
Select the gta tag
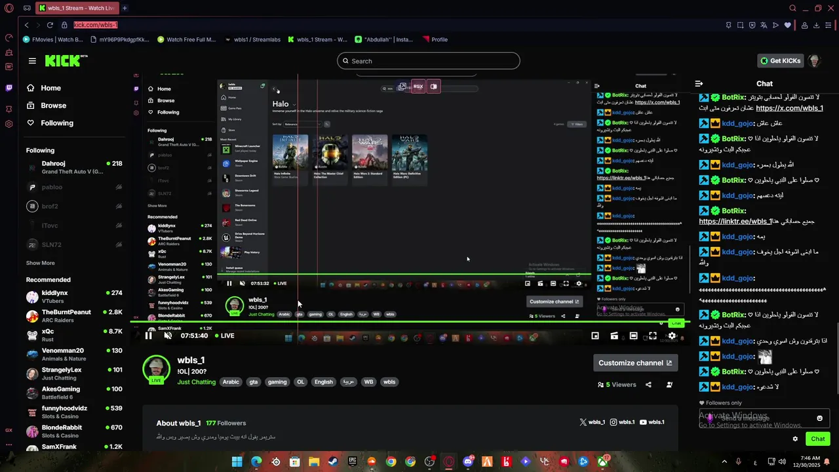[254, 382]
